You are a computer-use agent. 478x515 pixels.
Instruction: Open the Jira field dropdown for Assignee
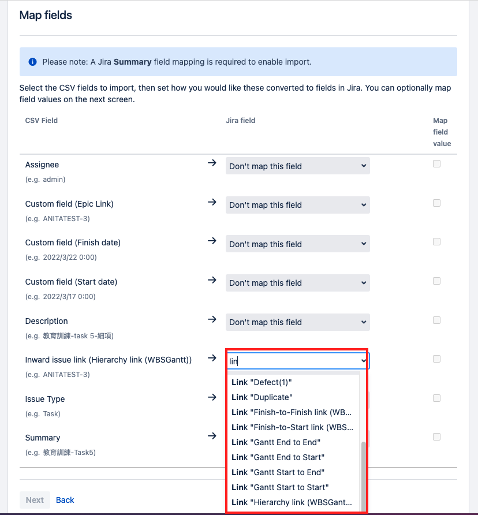(x=298, y=166)
